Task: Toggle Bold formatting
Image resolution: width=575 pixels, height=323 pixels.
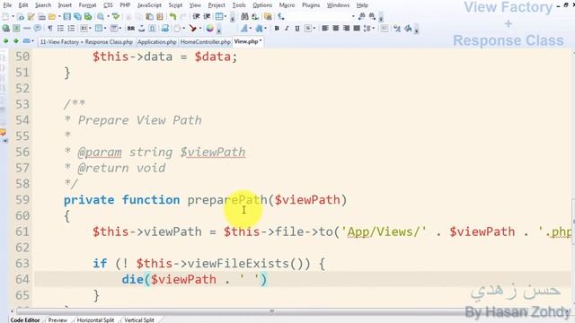Action: click(277, 28)
